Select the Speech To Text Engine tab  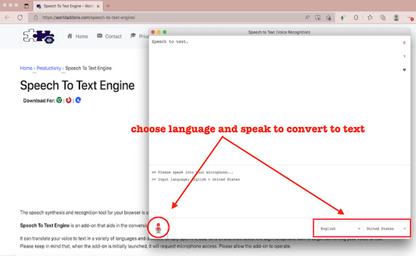pyautogui.click(x=68, y=6)
